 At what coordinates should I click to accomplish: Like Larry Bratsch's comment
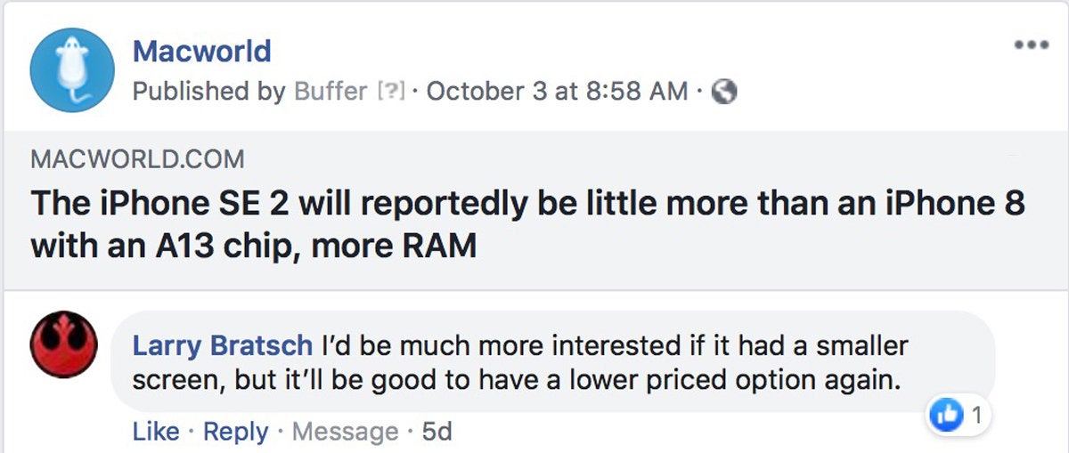[156, 432]
